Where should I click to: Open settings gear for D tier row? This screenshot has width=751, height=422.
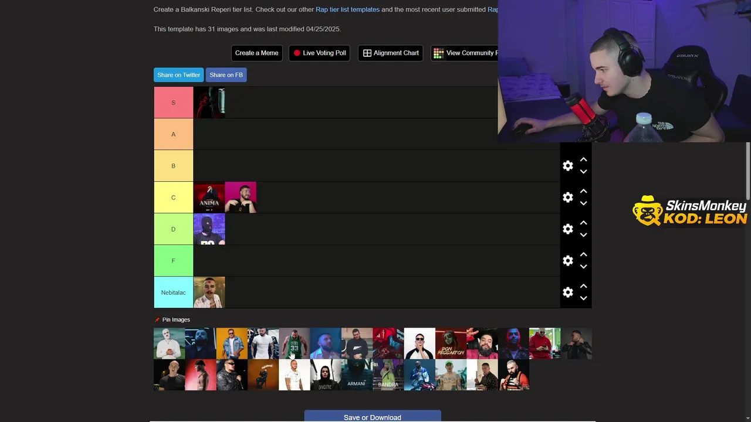coord(567,229)
